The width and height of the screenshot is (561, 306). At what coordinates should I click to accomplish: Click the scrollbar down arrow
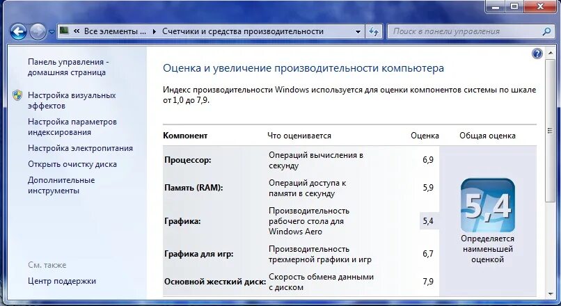pos(550,294)
